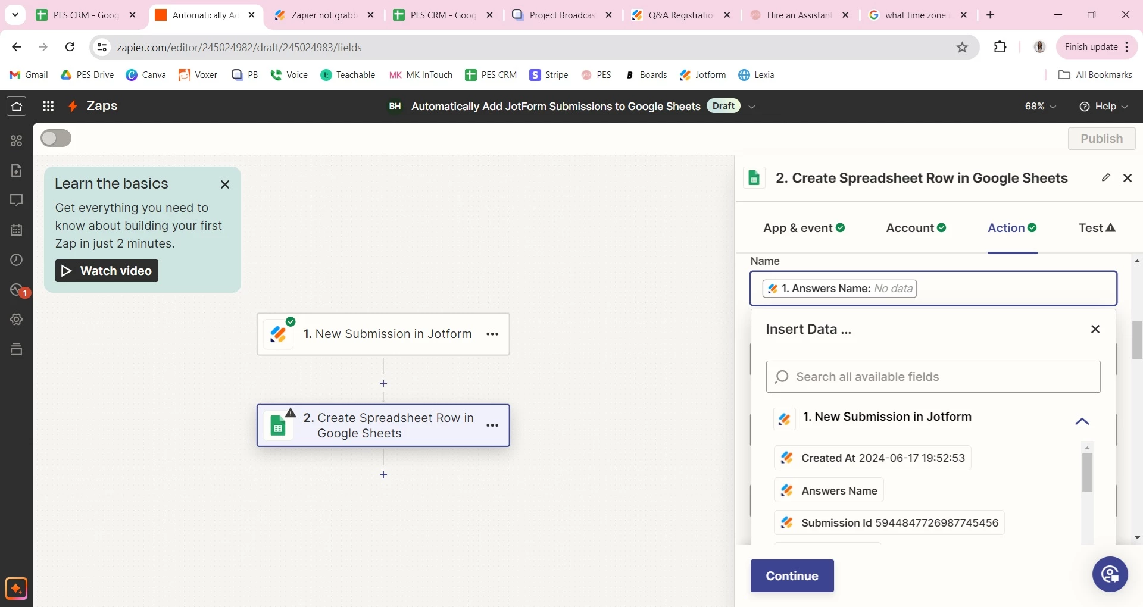Close the step 2 editor panel

1128,178
